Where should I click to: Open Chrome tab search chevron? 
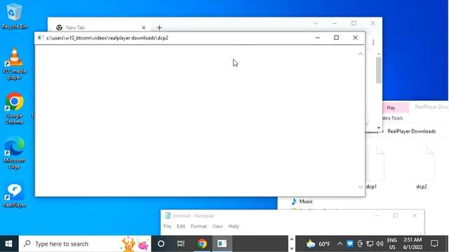316,23
